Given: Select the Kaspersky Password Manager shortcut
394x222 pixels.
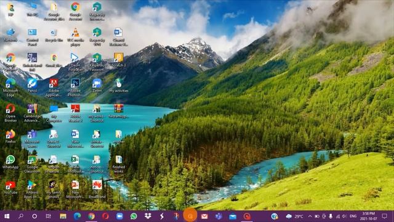Looking at the screenshot, I should pyautogui.click(x=97, y=62).
